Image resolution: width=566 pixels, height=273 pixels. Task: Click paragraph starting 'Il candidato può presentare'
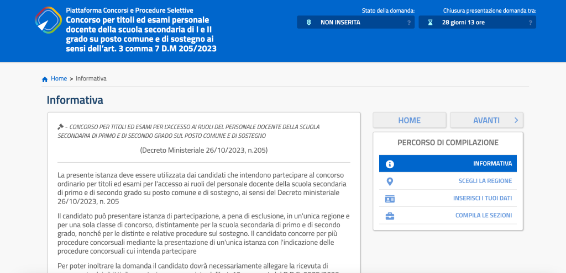pyautogui.click(x=203, y=233)
